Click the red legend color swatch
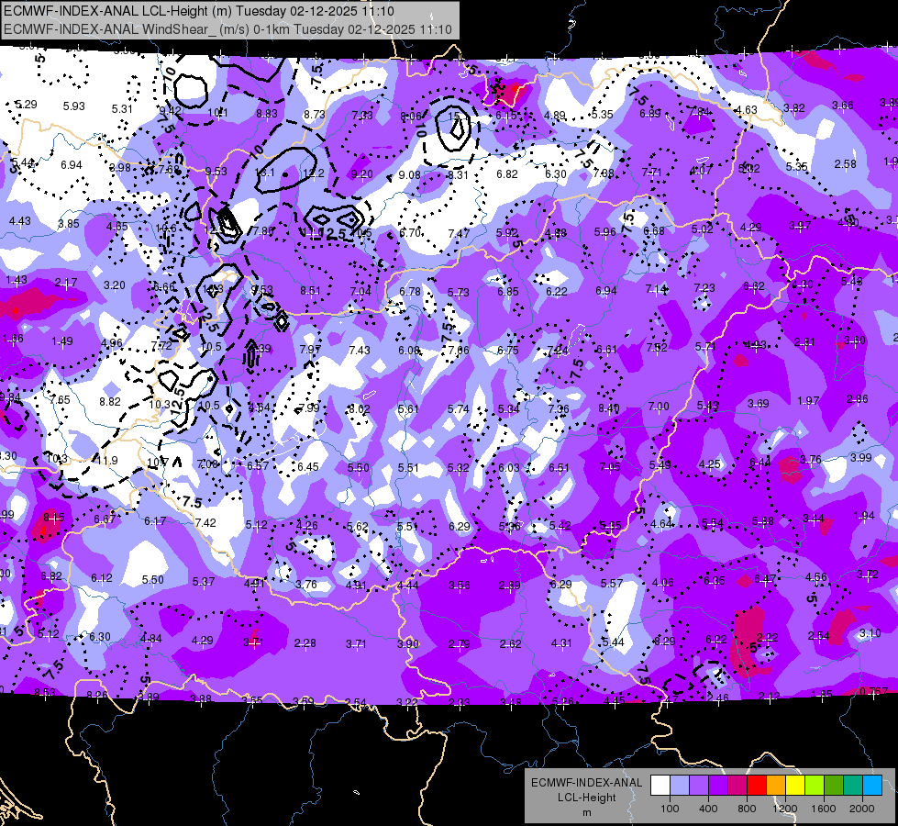The height and width of the screenshot is (826, 898). click(x=757, y=786)
